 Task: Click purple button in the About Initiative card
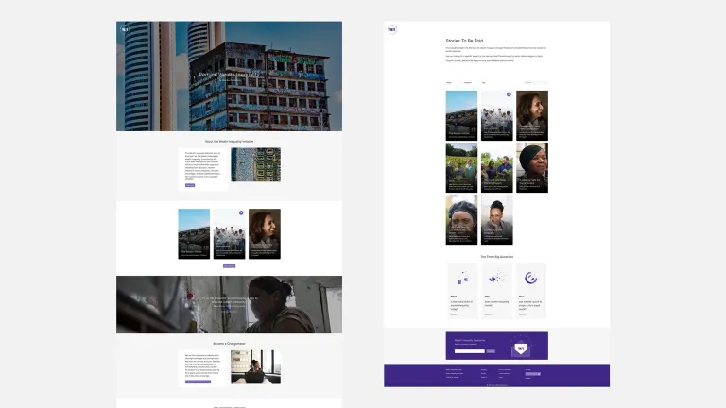click(x=190, y=185)
